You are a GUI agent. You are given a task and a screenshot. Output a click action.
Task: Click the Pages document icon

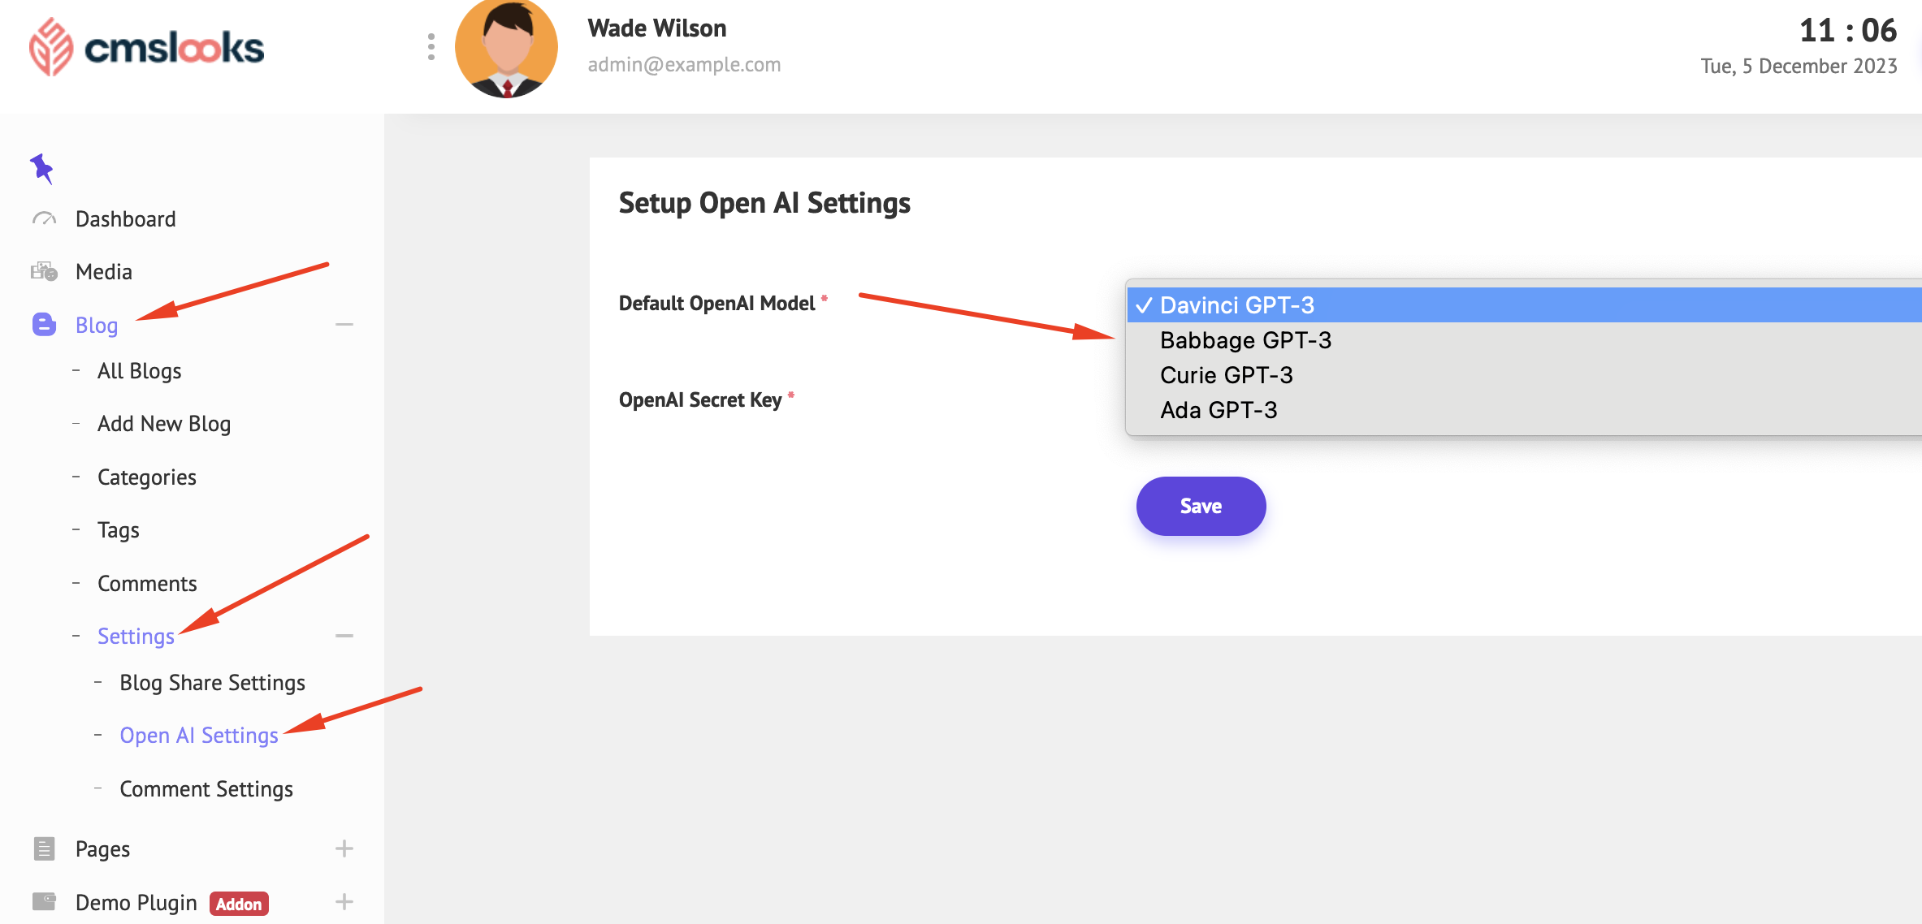[x=44, y=848]
